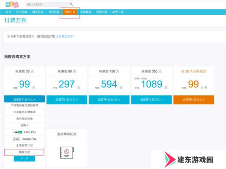Open the 觀看記錄 nav item

click(x=38, y=12)
